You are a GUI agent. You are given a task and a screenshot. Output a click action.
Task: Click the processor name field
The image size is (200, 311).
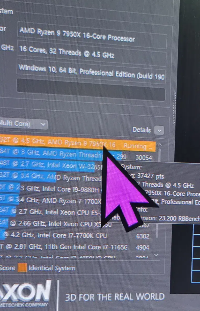click(92, 35)
